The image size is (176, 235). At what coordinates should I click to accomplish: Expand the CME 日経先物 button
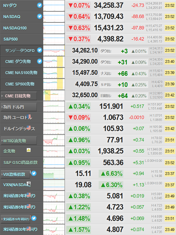tap(19, 96)
